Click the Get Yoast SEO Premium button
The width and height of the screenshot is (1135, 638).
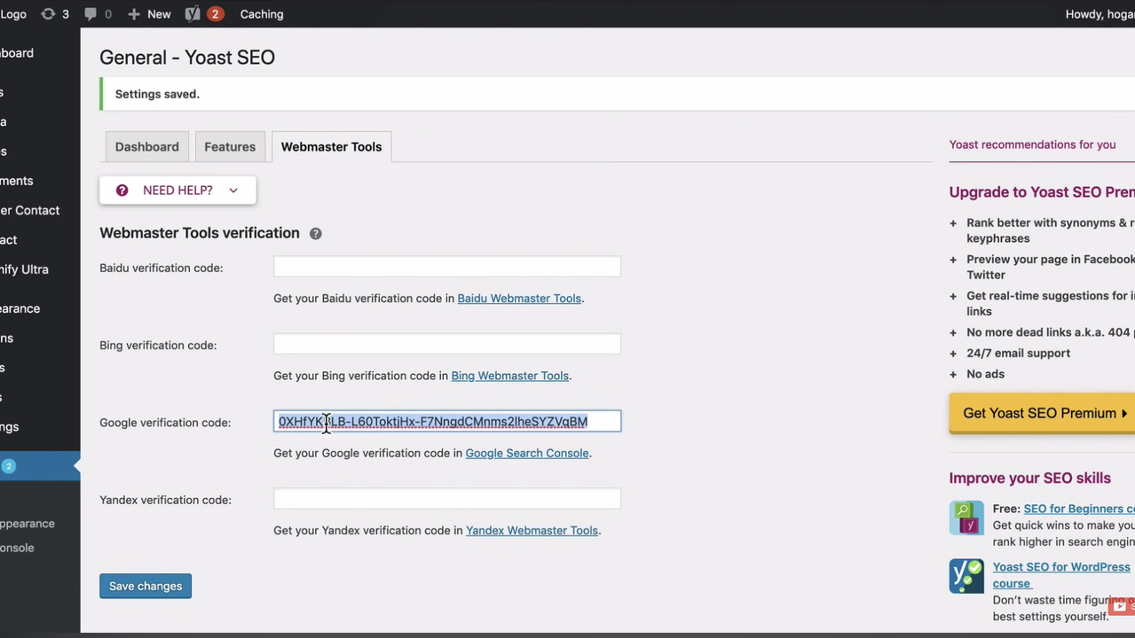1044,413
